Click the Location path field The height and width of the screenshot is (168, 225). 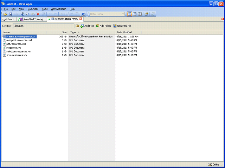[44, 26]
